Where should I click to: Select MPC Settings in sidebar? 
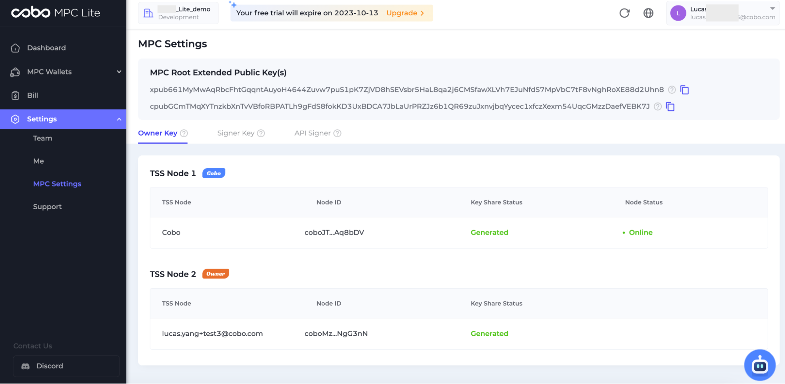(57, 184)
